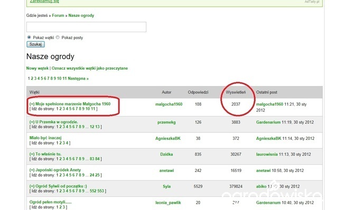Click the replies value 835
Viewport: 338px width, 210px height.
click(198, 155)
